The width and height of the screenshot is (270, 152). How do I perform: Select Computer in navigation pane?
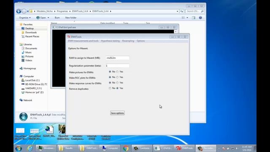pos(29,76)
